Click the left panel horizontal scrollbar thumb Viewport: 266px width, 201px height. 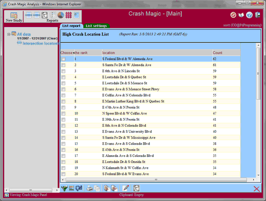click(30, 190)
